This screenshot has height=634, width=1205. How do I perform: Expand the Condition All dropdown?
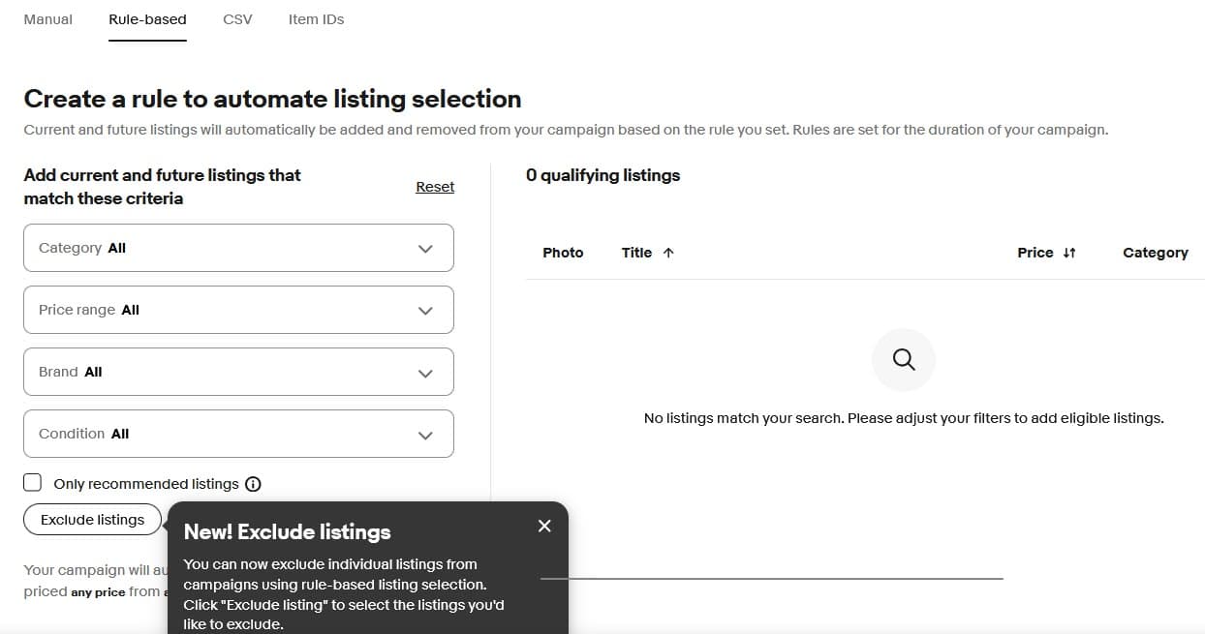point(238,434)
